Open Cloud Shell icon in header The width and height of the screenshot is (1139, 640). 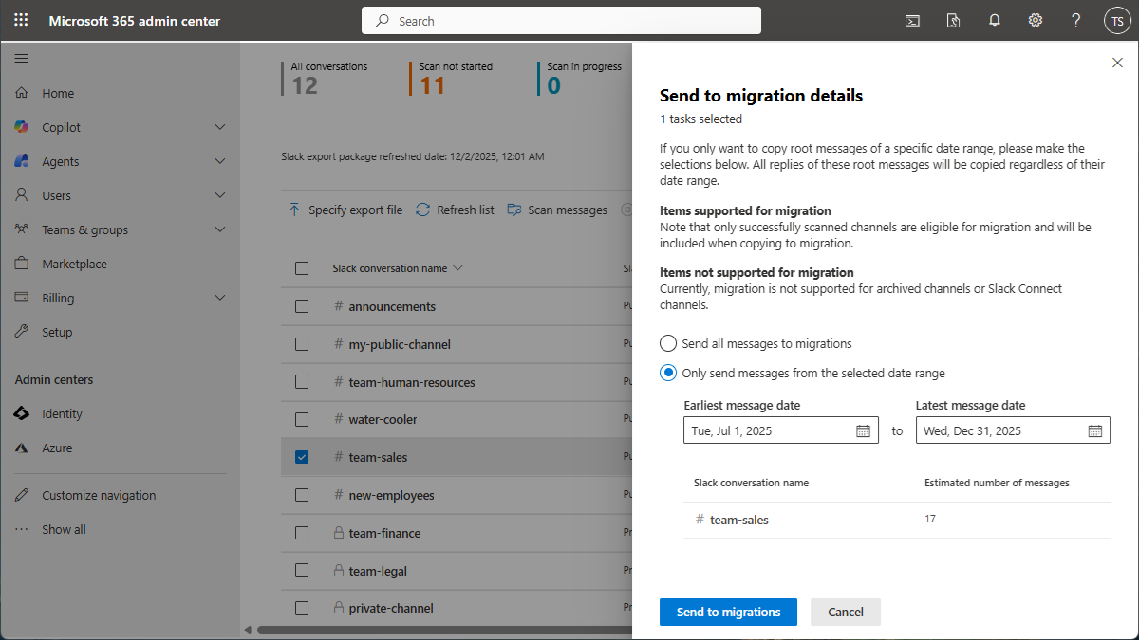coord(912,20)
